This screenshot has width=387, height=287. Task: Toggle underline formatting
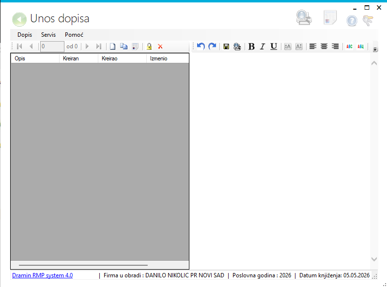(x=274, y=46)
